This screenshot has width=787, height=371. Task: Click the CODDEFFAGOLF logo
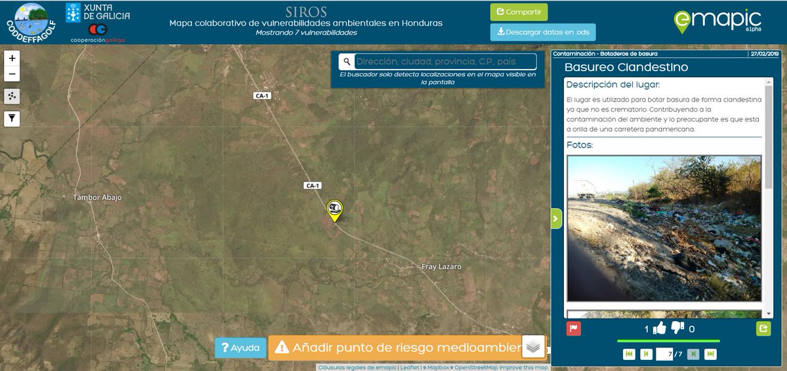click(30, 22)
